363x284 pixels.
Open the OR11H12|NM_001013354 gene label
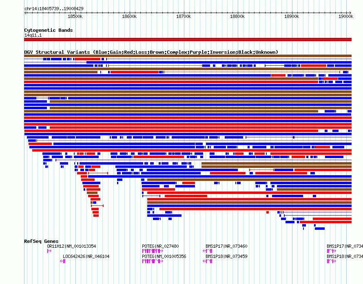tap(71, 246)
